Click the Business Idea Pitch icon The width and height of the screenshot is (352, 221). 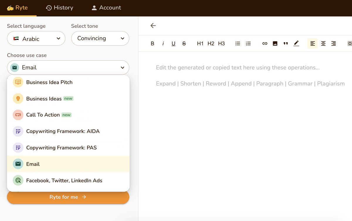[18, 82]
